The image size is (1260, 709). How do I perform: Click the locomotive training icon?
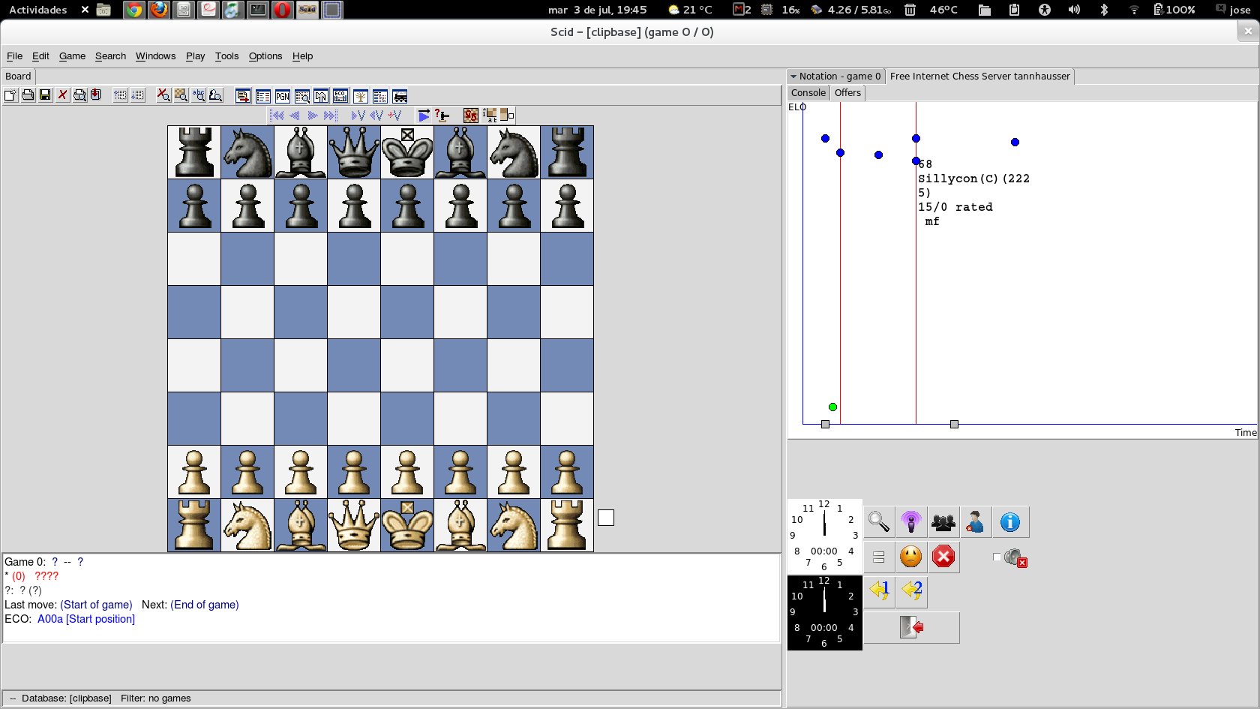[x=400, y=96]
